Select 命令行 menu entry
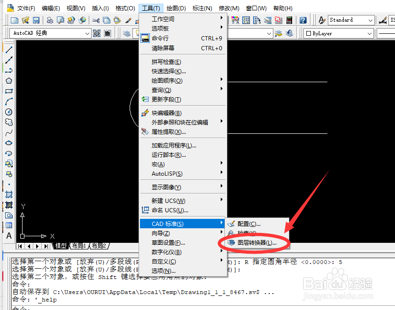The height and width of the screenshot is (310, 395). [184, 38]
